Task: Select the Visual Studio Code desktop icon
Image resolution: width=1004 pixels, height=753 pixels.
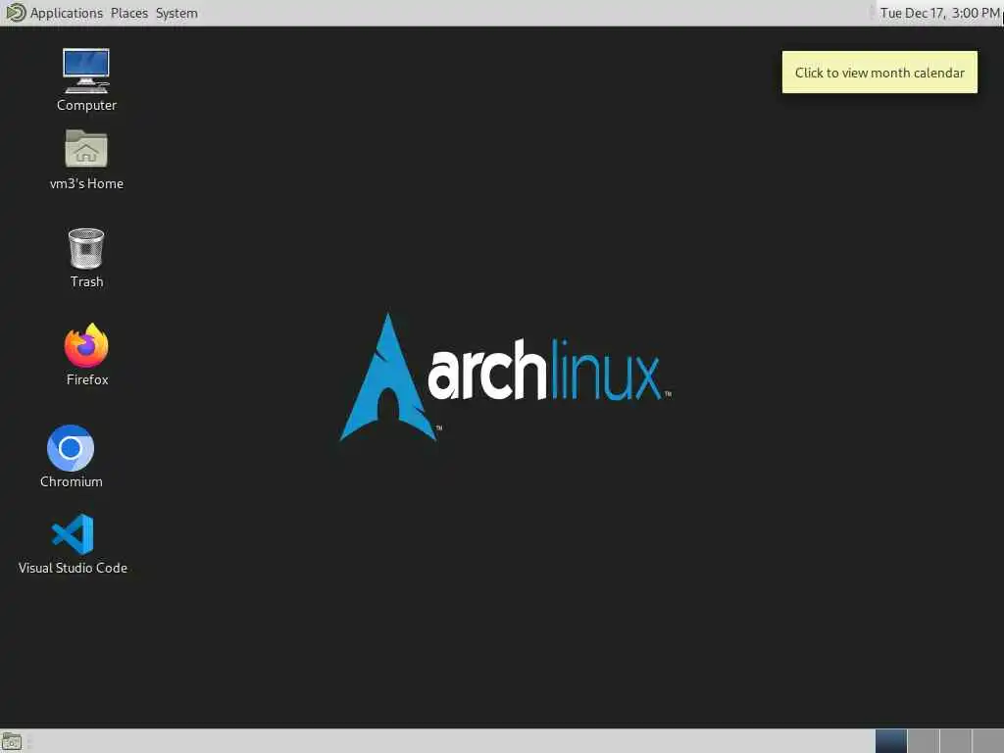Action: coord(73,534)
